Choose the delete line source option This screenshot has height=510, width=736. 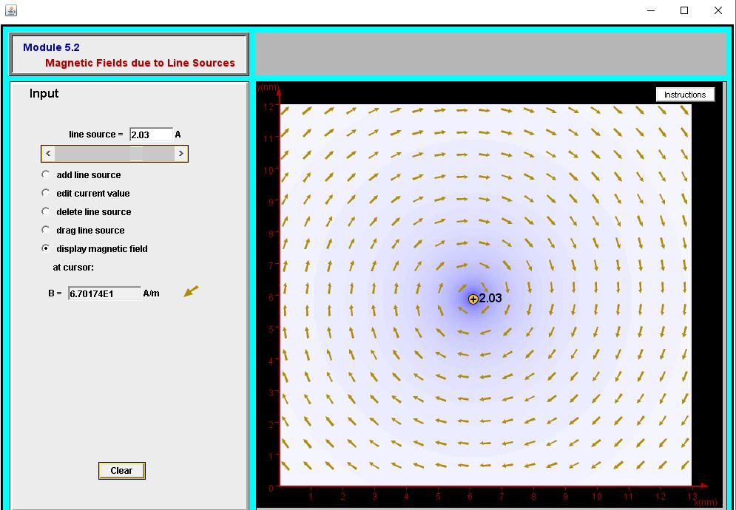[x=46, y=211]
